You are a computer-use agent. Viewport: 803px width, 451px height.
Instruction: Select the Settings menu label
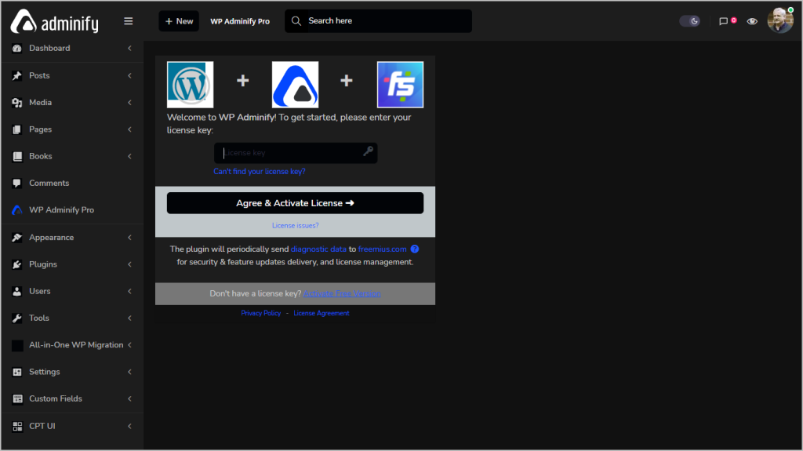[x=45, y=372]
